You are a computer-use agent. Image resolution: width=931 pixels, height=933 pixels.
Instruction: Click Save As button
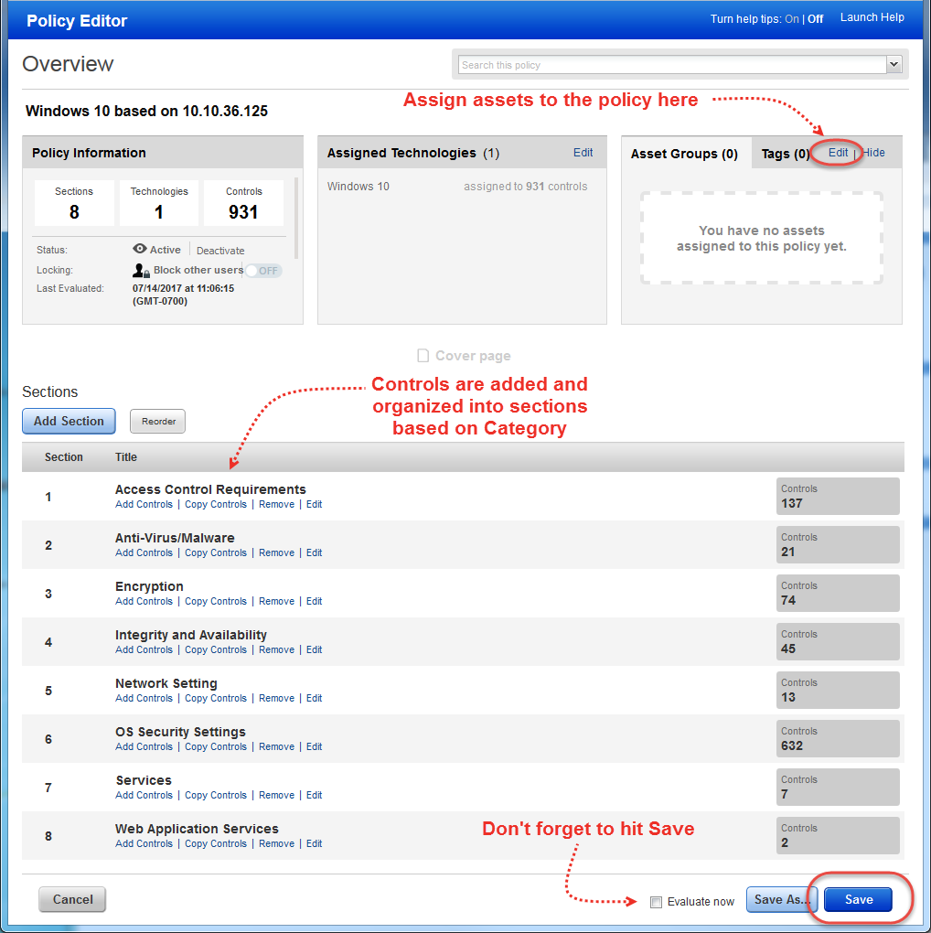780,899
